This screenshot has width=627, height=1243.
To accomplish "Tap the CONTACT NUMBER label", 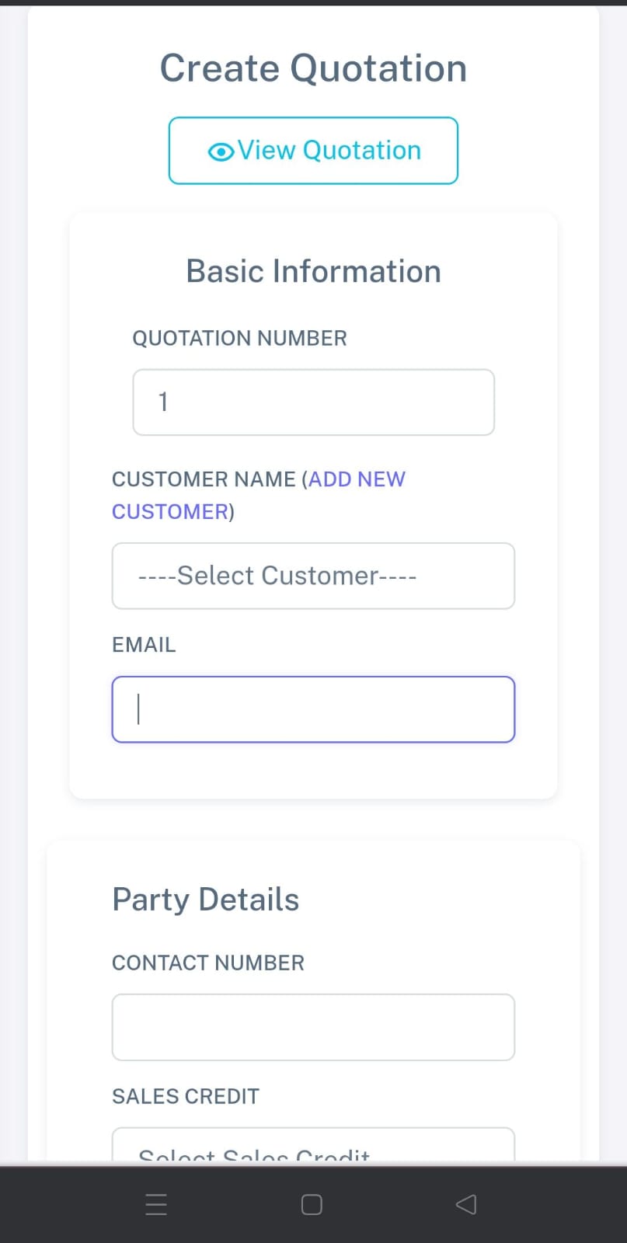I will point(208,963).
